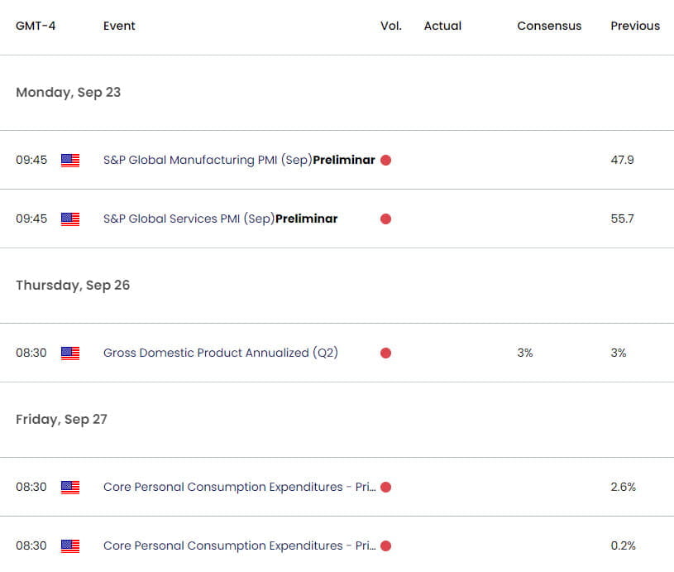Click the US flag in the 0.2% Core PCE row
The image size is (674, 572).
[70, 546]
